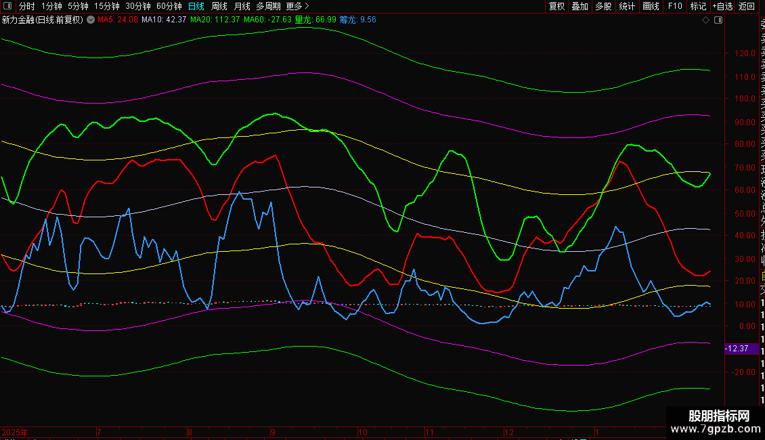Select the 日线 daily chart tab
The image size is (765, 440).
196,6
